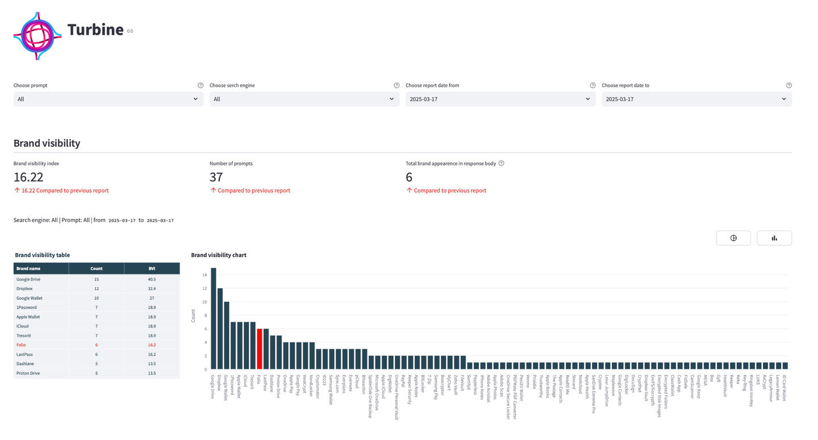Select the Tresorit brand name cell

click(41, 335)
